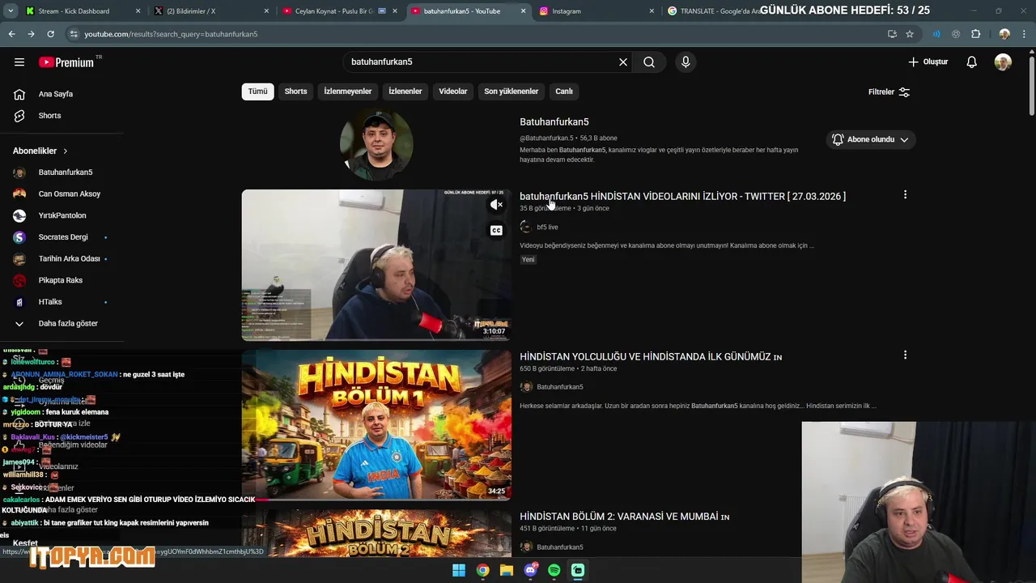1036x583 pixels.
Task: Open the HİNDİSTAN VİDEOLARINI İZLİYOR video title
Action: [682, 196]
